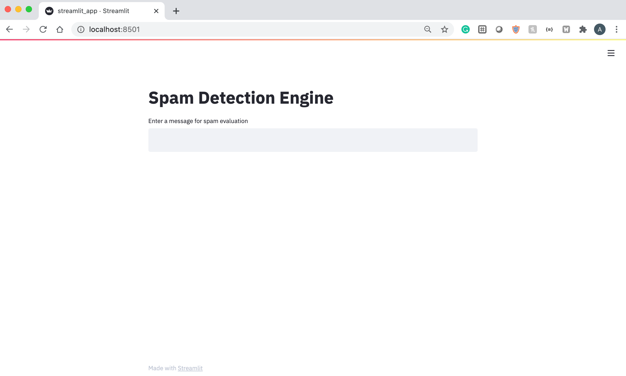The height and width of the screenshot is (376, 626).
Task: Click the browser back arrow
Action: [9, 29]
